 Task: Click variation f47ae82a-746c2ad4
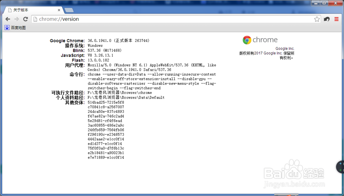coord(106,116)
